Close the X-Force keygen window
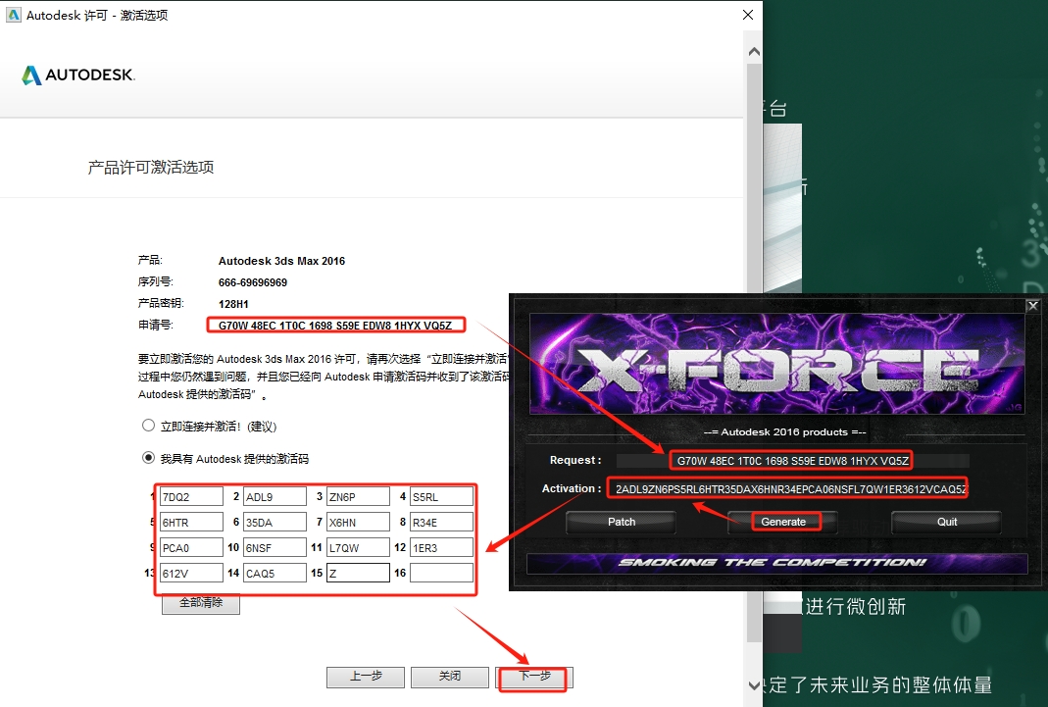This screenshot has height=707, width=1048. point(1032,306)
